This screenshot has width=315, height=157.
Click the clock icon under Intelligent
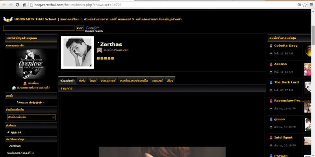pyautogui.click(x=271, y=145)
